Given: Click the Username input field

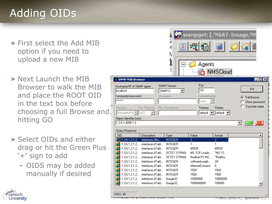Looking at the screenshot, I should 177,101.
